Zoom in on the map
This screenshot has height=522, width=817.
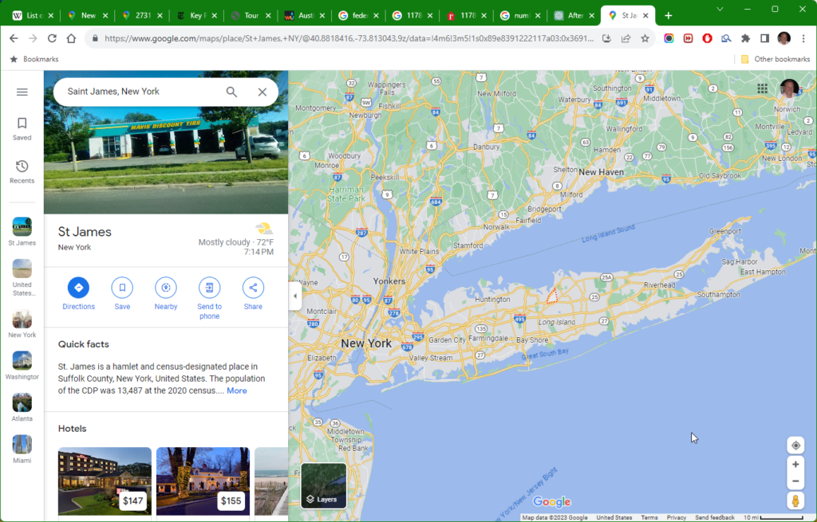coord(795,465)
